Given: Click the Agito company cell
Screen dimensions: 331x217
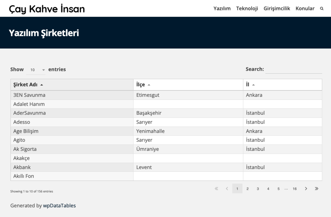Looking at the screenshot, I should pyautogui.click(x=72, y=140).
